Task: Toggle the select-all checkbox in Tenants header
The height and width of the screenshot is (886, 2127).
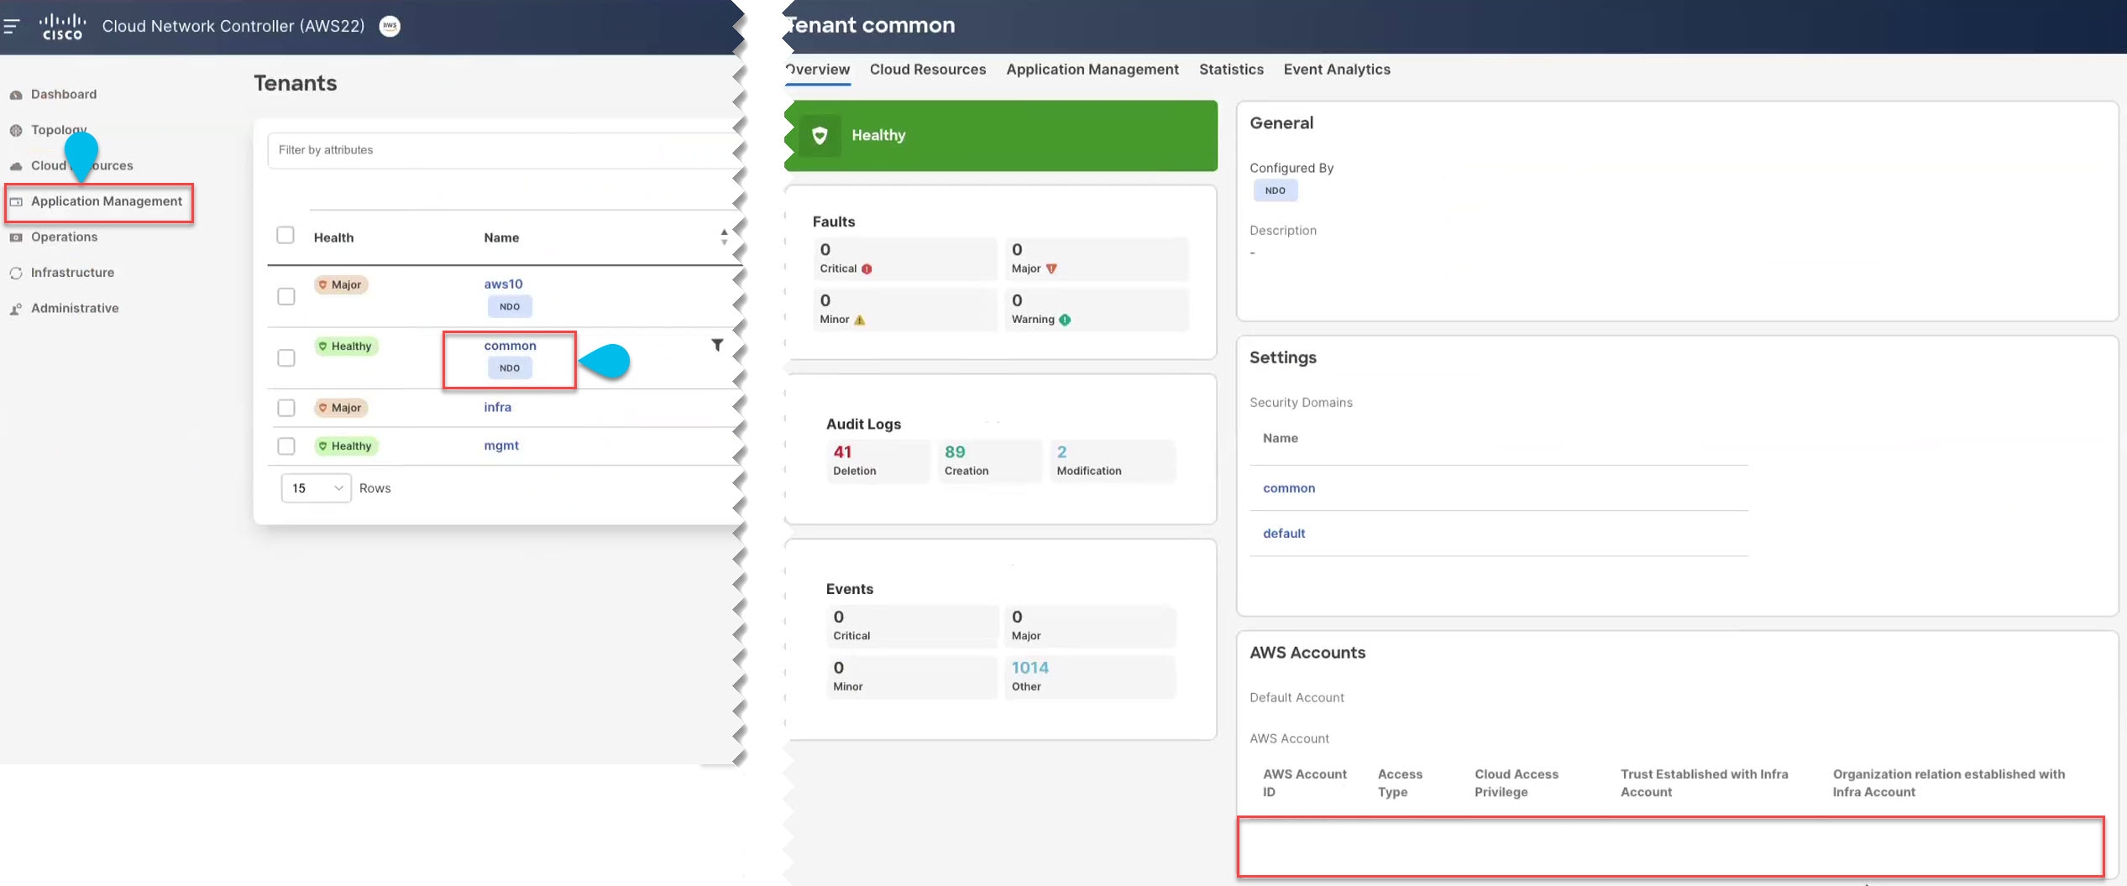Action: [x=286, y=235]
